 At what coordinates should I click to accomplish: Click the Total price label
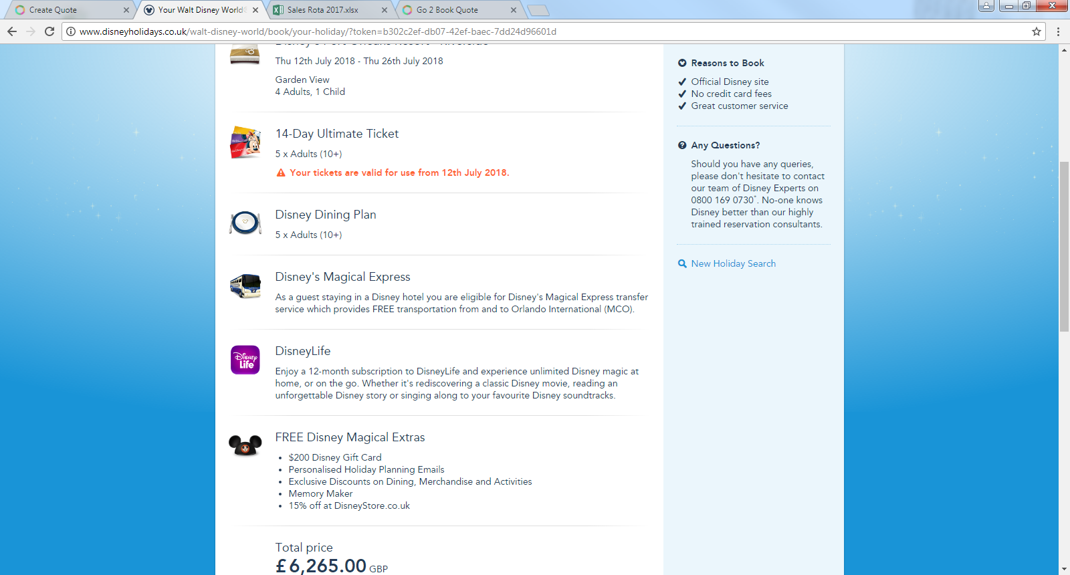click(304, 548)
